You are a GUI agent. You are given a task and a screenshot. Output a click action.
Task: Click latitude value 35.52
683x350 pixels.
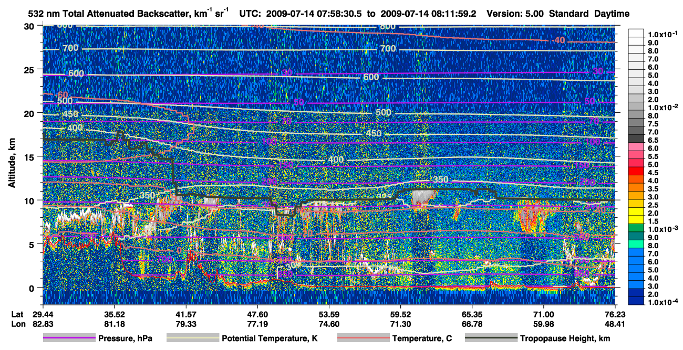[114, 314]
